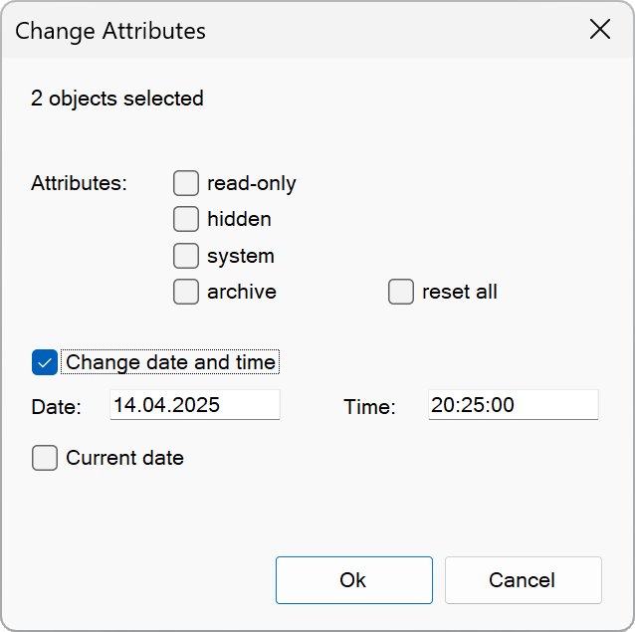The height and width of the screenshot is (632, 635).
Task: Click the 'Current date' label text
Action: 124,458
